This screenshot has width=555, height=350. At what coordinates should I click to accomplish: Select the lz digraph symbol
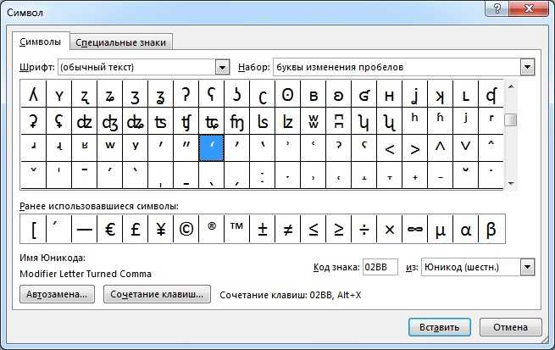pos(288,121)
